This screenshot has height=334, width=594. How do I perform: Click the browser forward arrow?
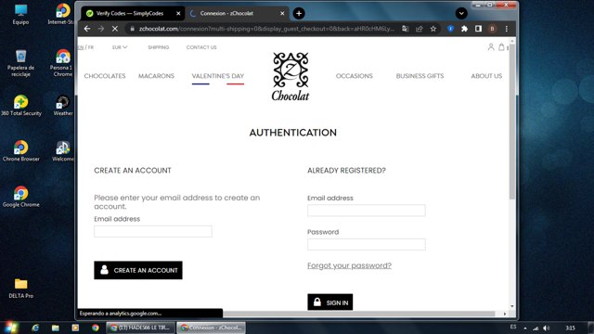[101, 29]
